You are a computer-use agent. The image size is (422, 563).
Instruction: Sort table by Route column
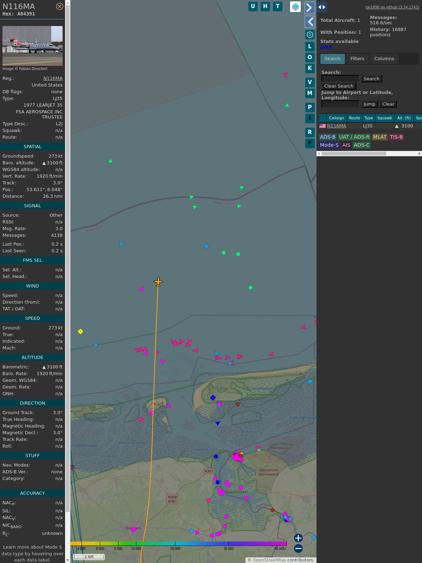pyautogui.click(x=354, y=118)
